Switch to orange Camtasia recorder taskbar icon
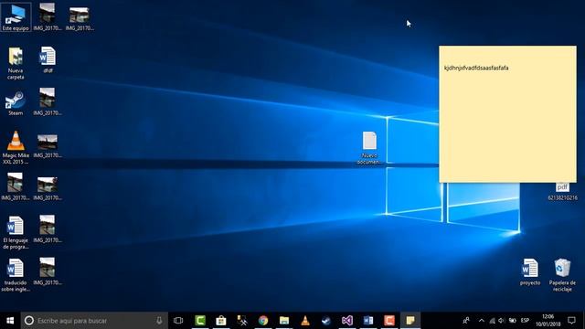Image resolution: width=585 pixels, height=329 pixels. coord(389,321)
